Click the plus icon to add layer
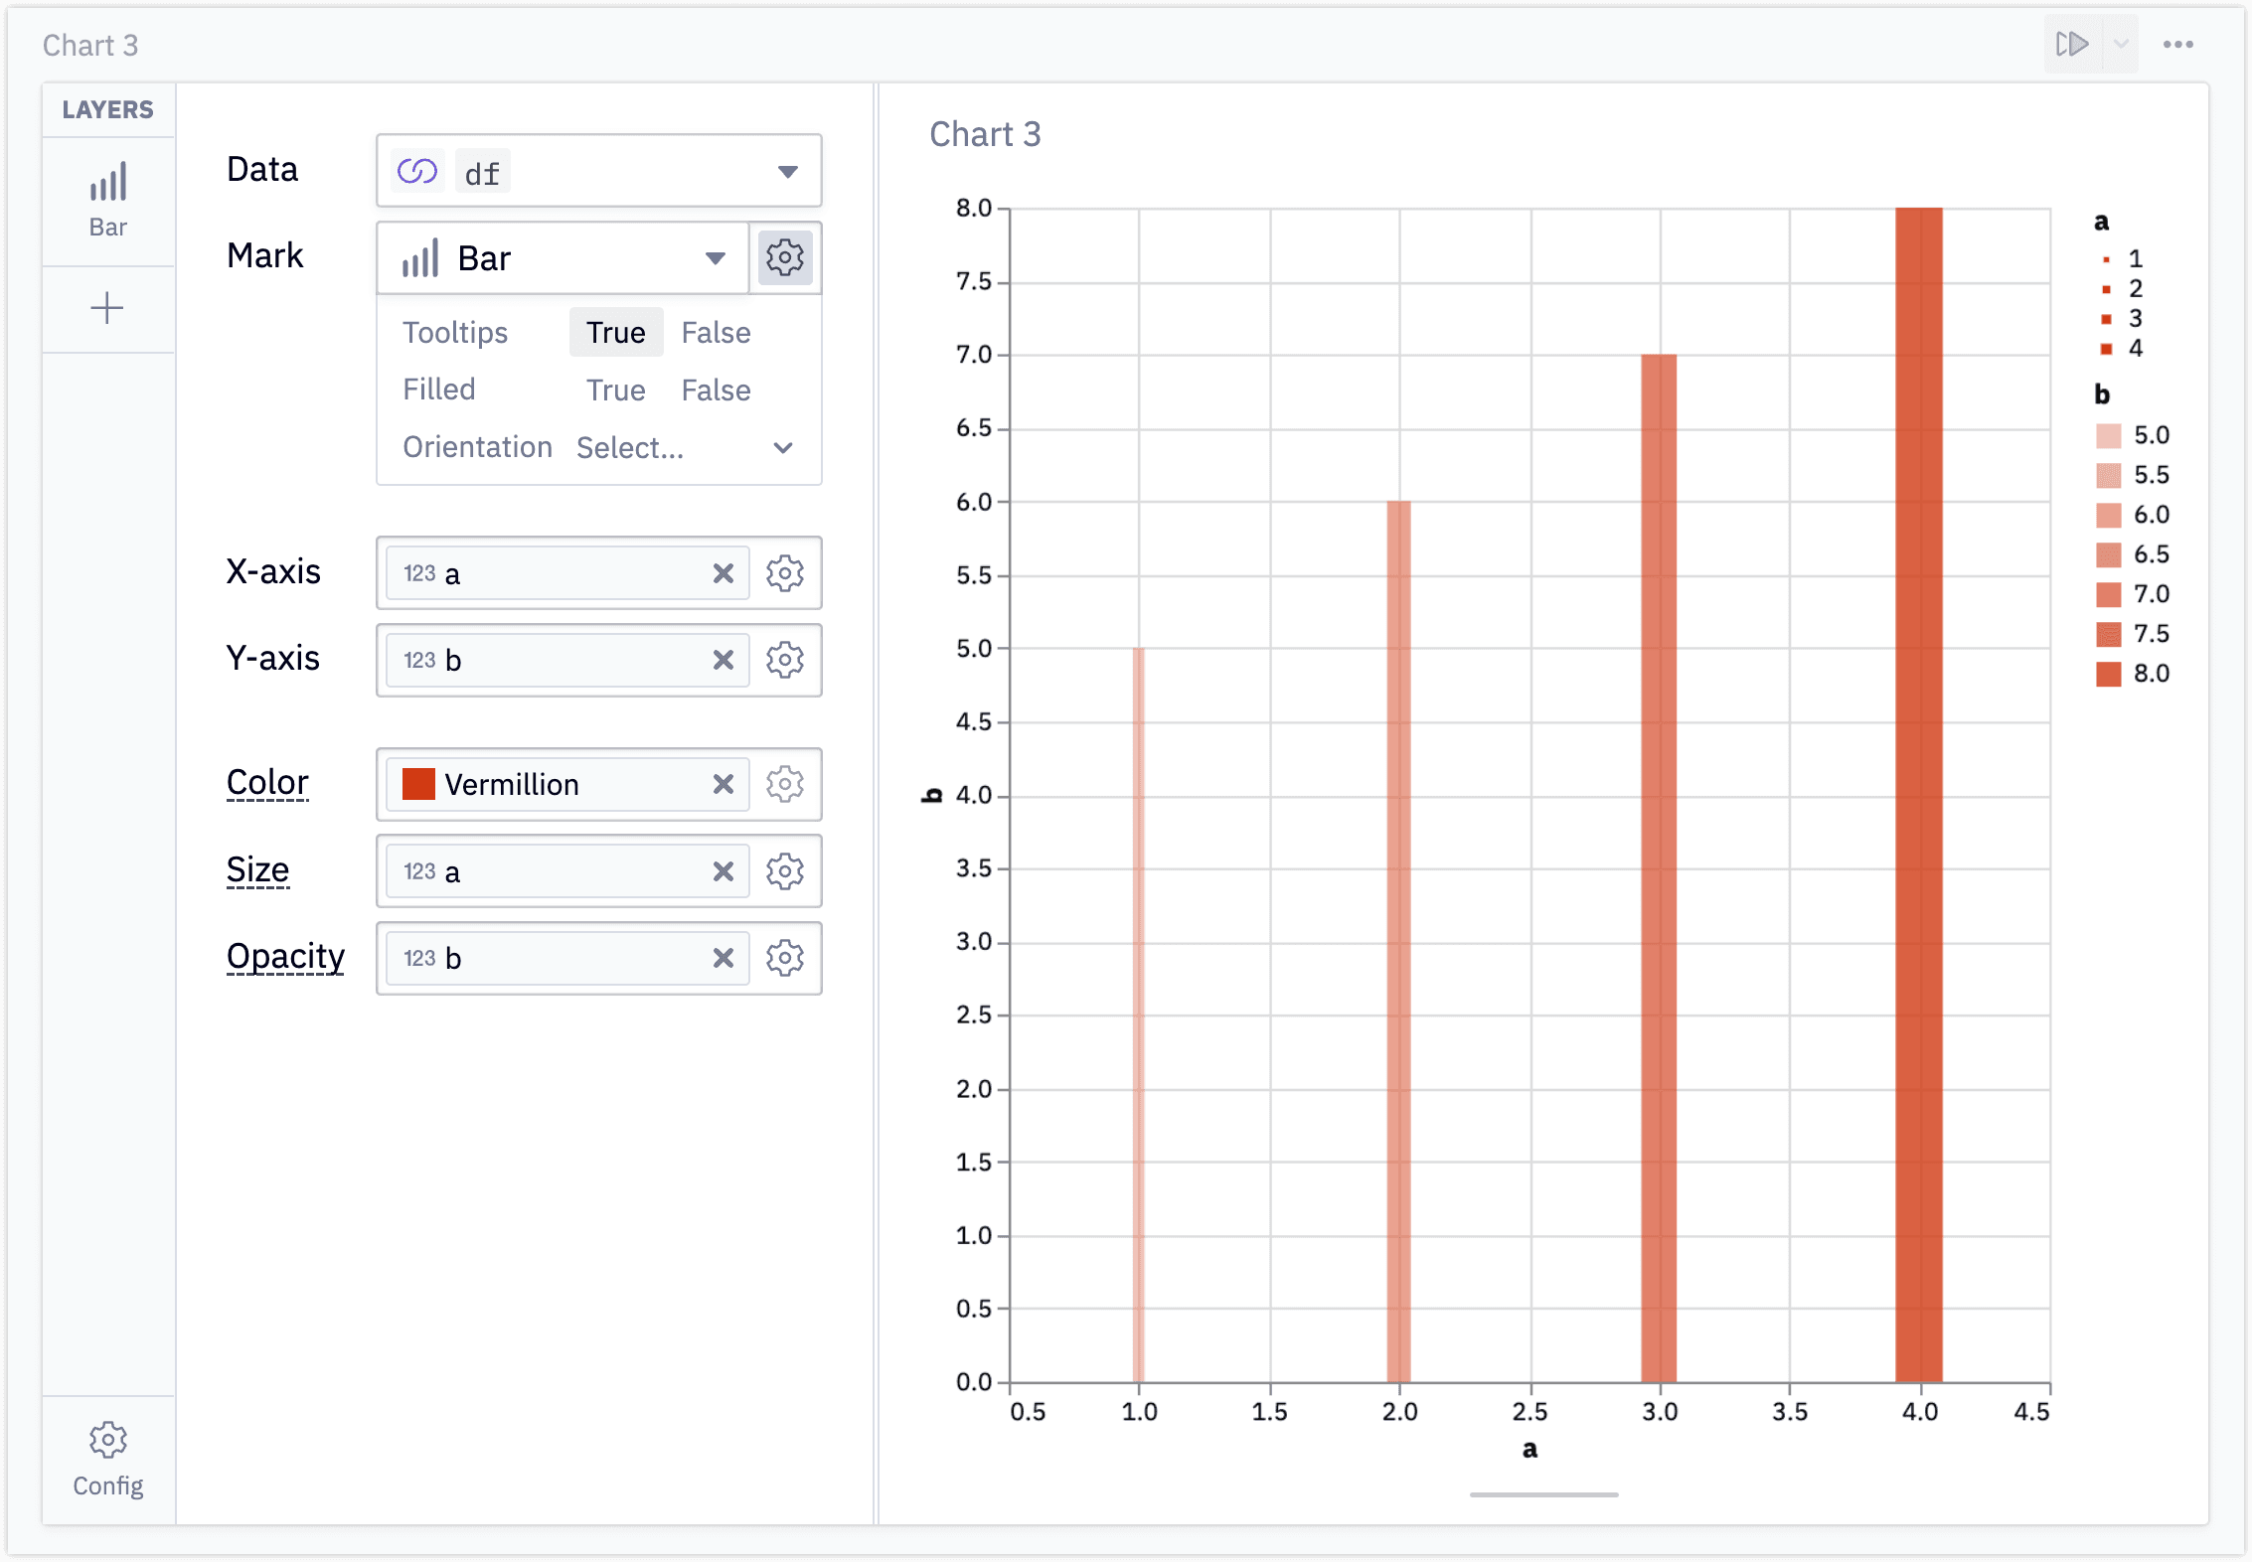Image resolution: width=2252 pixels, height=1562 pixels. tap(107, 308)
